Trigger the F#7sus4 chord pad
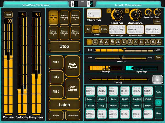Screen dimensions: 165x123 click(90, 106)
